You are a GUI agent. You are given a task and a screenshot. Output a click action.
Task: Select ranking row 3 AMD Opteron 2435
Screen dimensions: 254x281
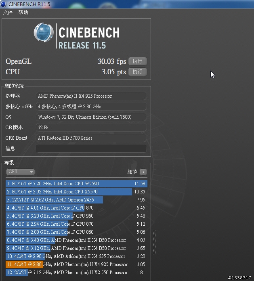click(76, 200)
